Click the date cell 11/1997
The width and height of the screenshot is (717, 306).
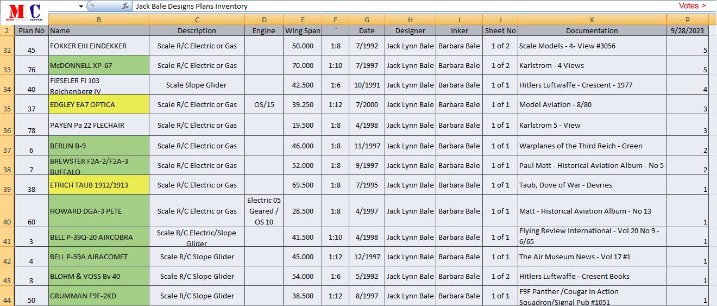(x=367, y=146)
